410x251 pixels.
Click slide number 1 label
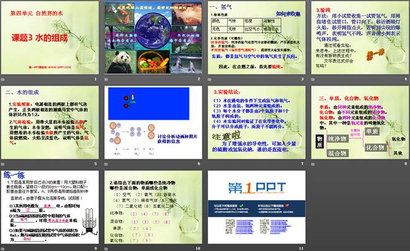tap(96, 79)
